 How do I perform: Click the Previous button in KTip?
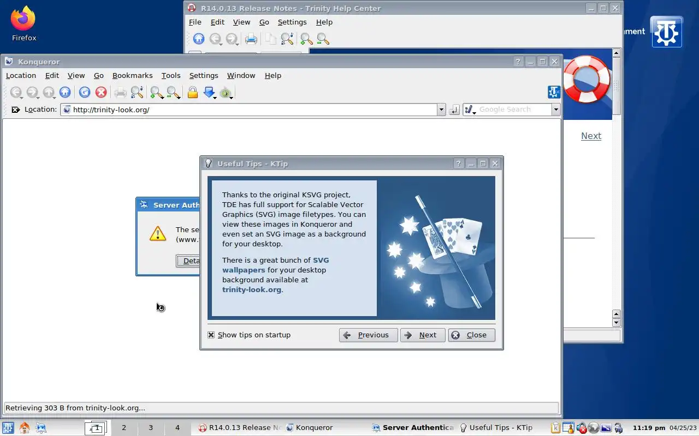[x=368, y=335]
